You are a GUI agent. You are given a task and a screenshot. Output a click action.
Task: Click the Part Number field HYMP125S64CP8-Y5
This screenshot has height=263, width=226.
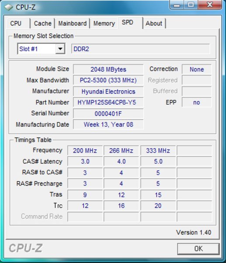click(108, 102)
